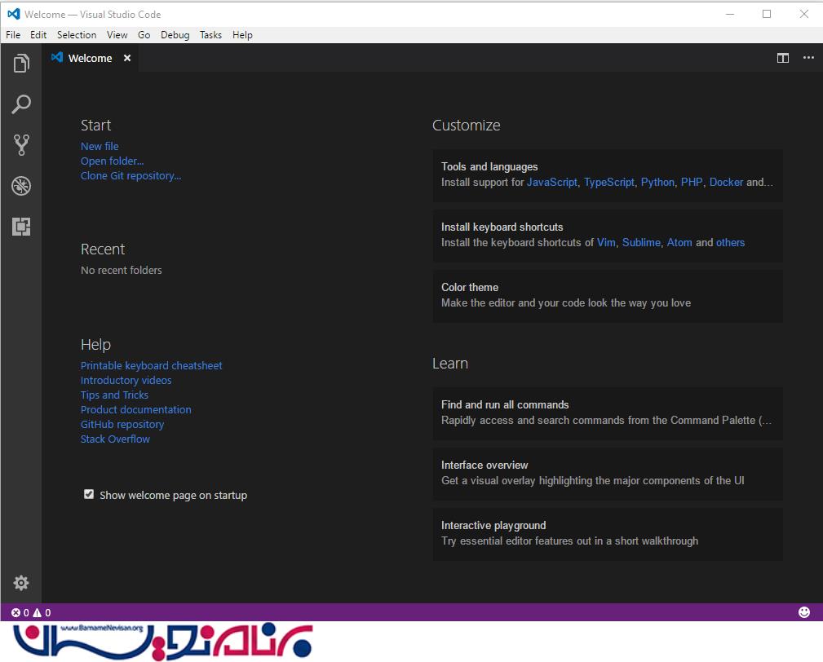Click the Color theme card
Screen dimensions: 823x662
pos(608,295)
